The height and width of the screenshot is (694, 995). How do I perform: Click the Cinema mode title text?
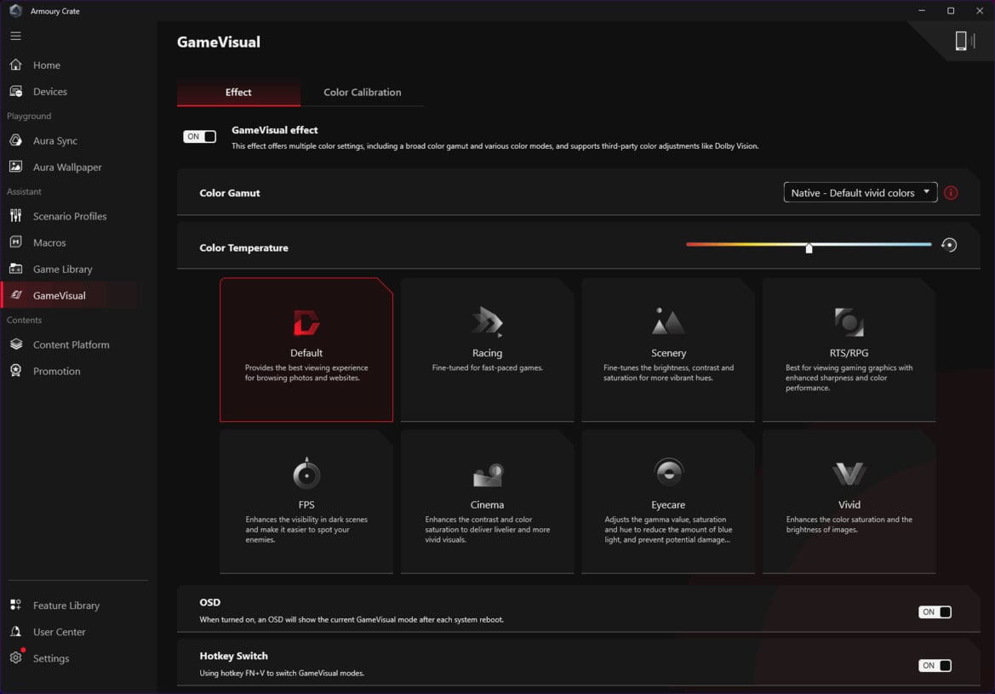(x=488, y=504)
